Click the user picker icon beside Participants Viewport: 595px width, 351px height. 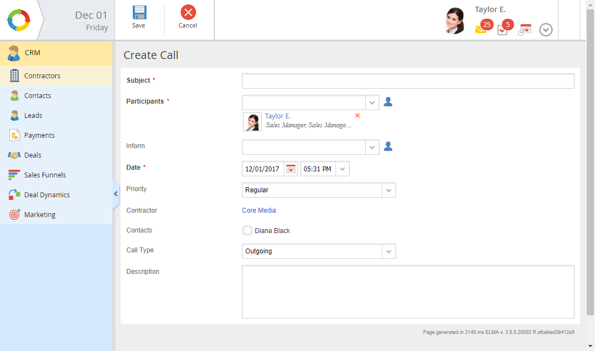click(388, 102)
